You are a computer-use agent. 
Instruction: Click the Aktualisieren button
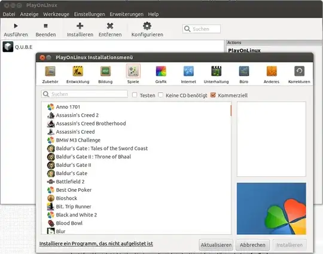tap(216, 245)
